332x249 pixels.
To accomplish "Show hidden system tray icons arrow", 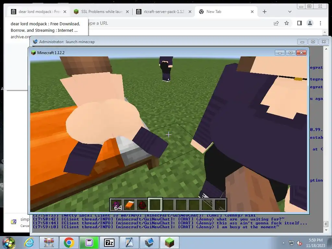I will (x=283, y=243).
